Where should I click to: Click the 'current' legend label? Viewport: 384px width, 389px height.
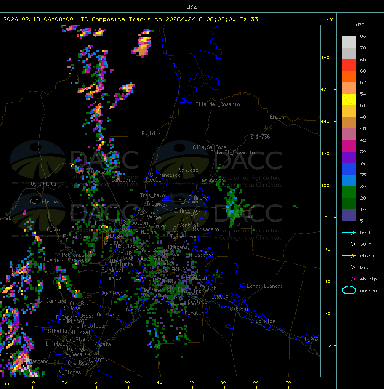(x=369, y=290)
